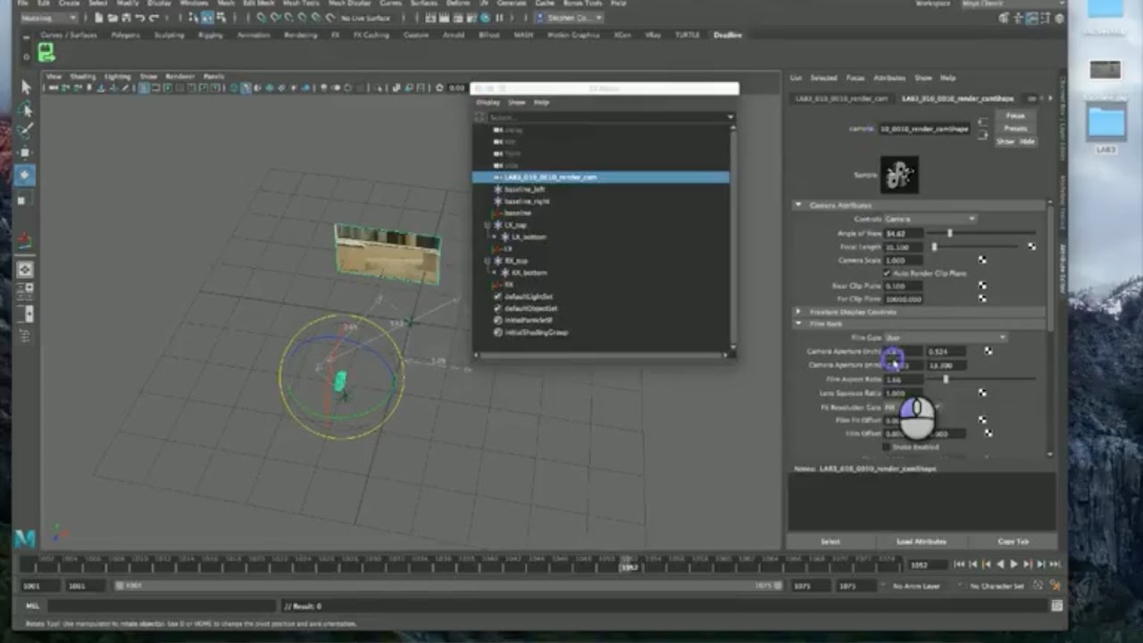Click the Select button in Attribute Editor
Image resolution: width=1143 pixels, height=643 pixels.
point(830,541)
